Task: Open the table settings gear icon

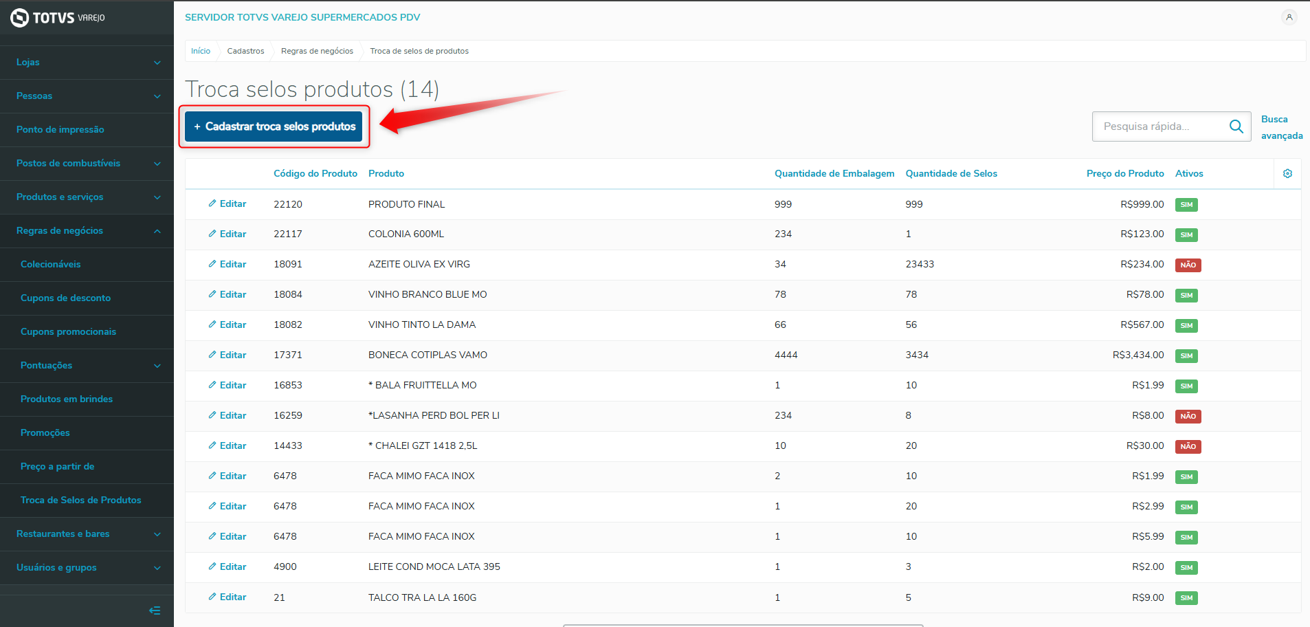Action: 1287,173
